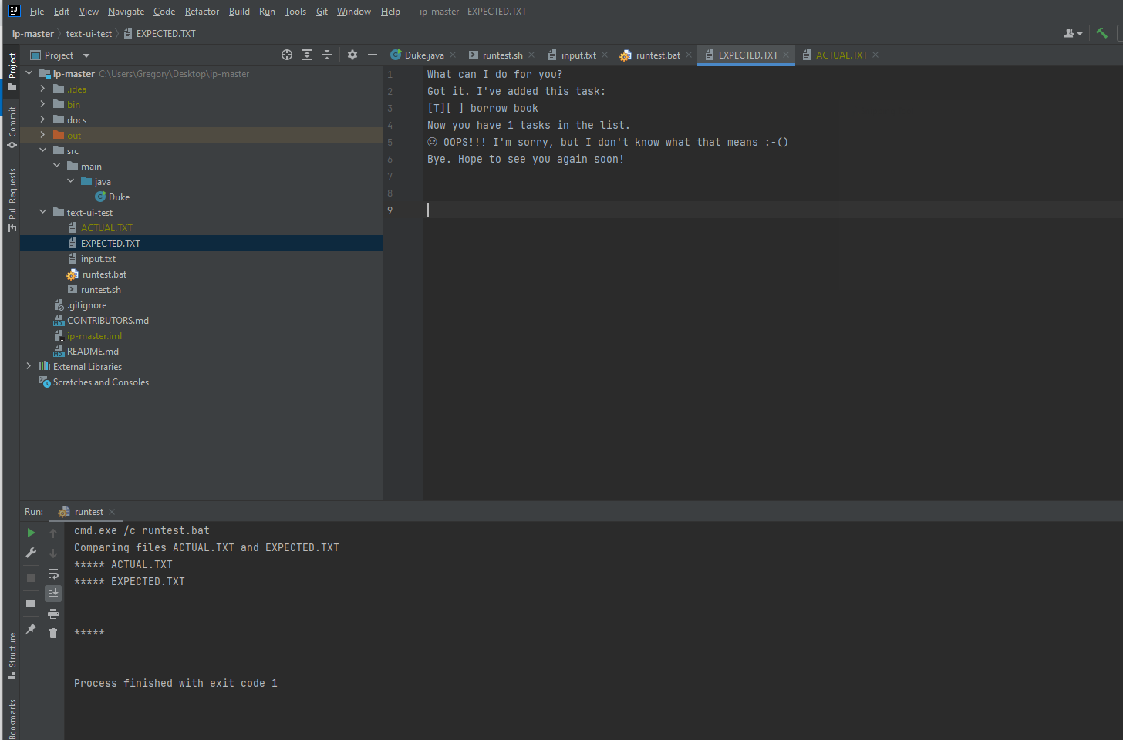Viewport: 1123px width, 740px height.
Task: Switch to the input.txt editor tab
Action: (x=578, y=55)
